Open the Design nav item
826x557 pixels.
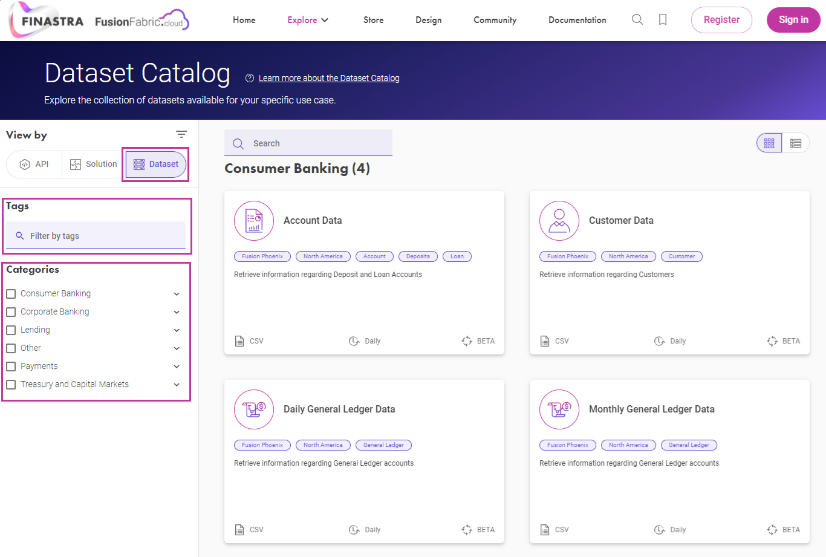(429, 20)
